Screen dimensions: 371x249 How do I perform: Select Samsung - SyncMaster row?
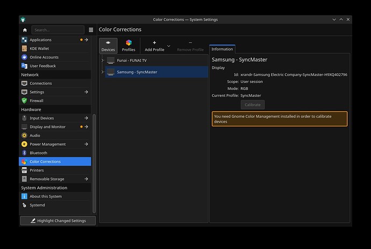click(x=156, y=72)
